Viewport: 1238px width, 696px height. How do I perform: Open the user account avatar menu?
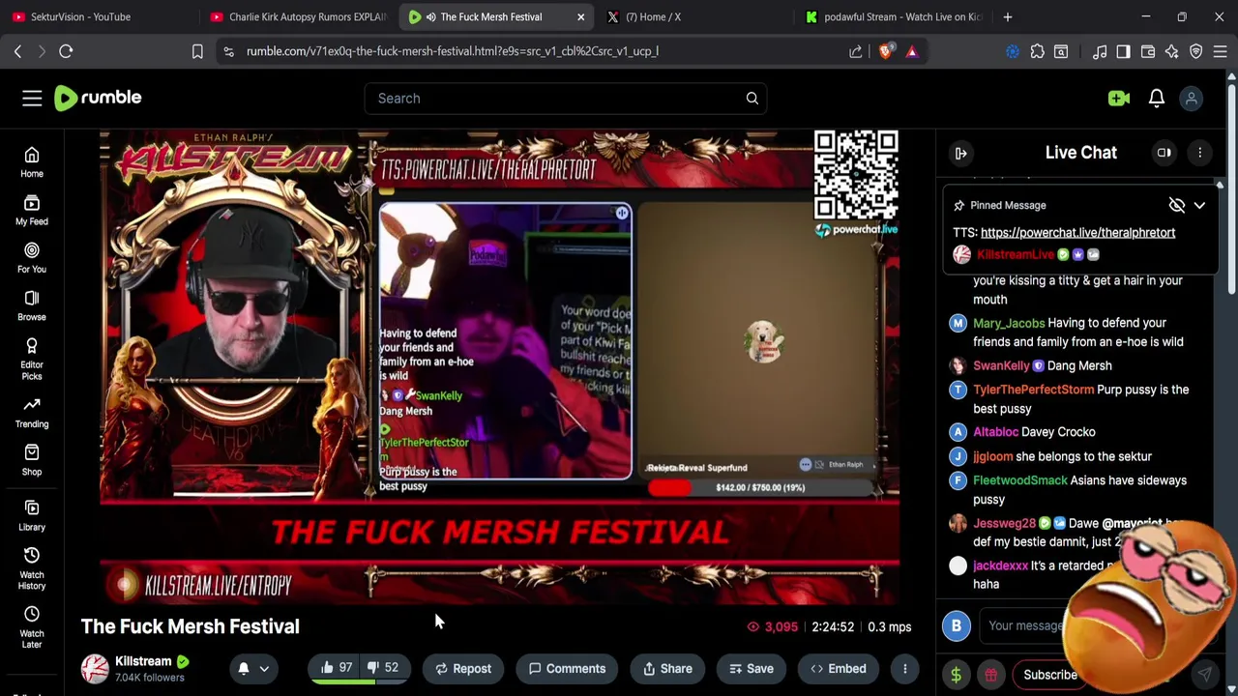click(x=1192, y=98)
